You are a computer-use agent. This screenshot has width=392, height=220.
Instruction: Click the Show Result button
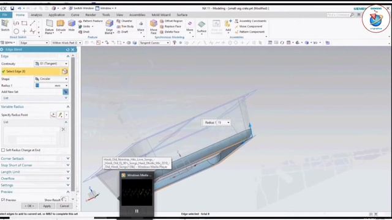pos(64,200)
